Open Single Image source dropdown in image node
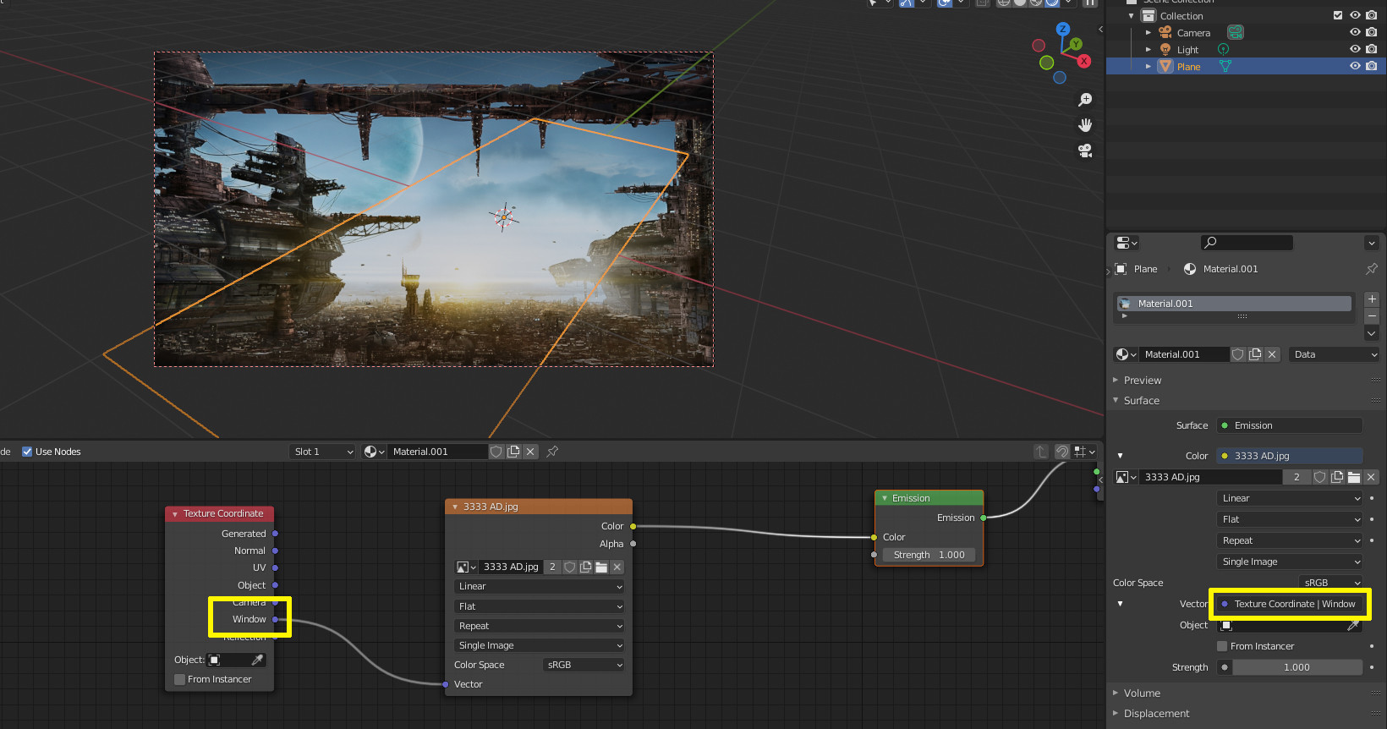This screenshot has height=729, width=1387. (x=540, y=645)
